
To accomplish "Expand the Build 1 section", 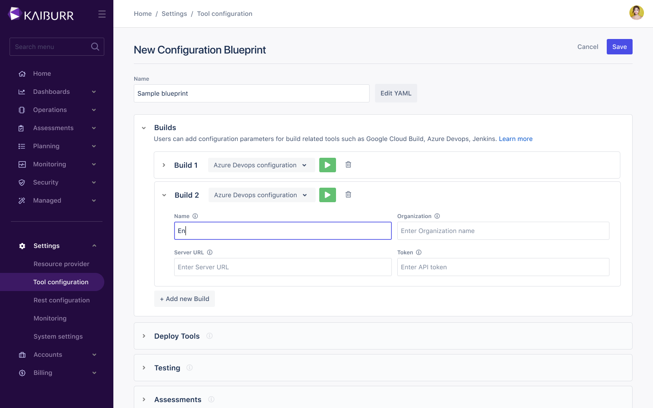I will pyautogui.click(x=164, y=165).
